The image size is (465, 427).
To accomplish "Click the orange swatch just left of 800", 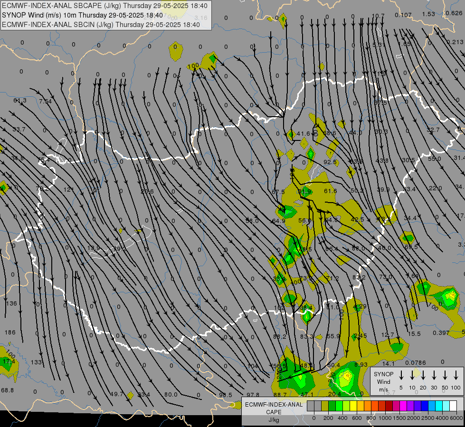I will (368, 406).
